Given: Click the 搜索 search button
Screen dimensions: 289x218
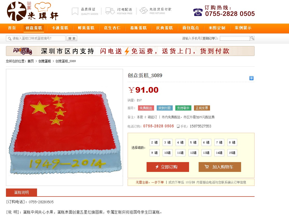Looking at the screenshot, I should click(72, 38).
